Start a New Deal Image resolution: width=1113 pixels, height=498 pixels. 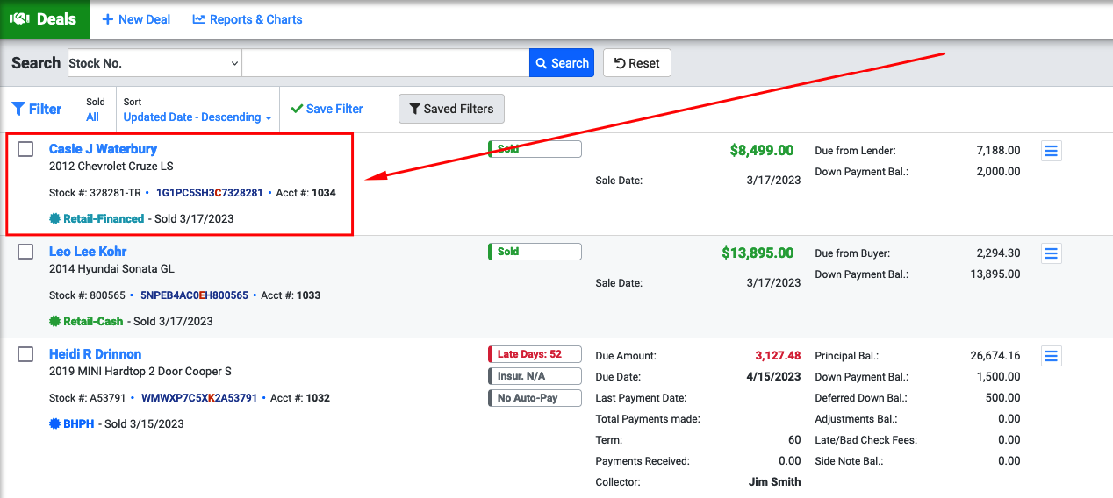[x=136, y=19]
